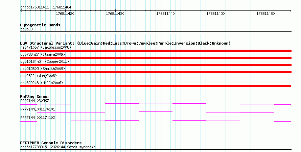This screenshot has height=152, width=301.
Task: Open variant dgv10184n54 (Cooper2011) label
Action: [x=45, y=61]
